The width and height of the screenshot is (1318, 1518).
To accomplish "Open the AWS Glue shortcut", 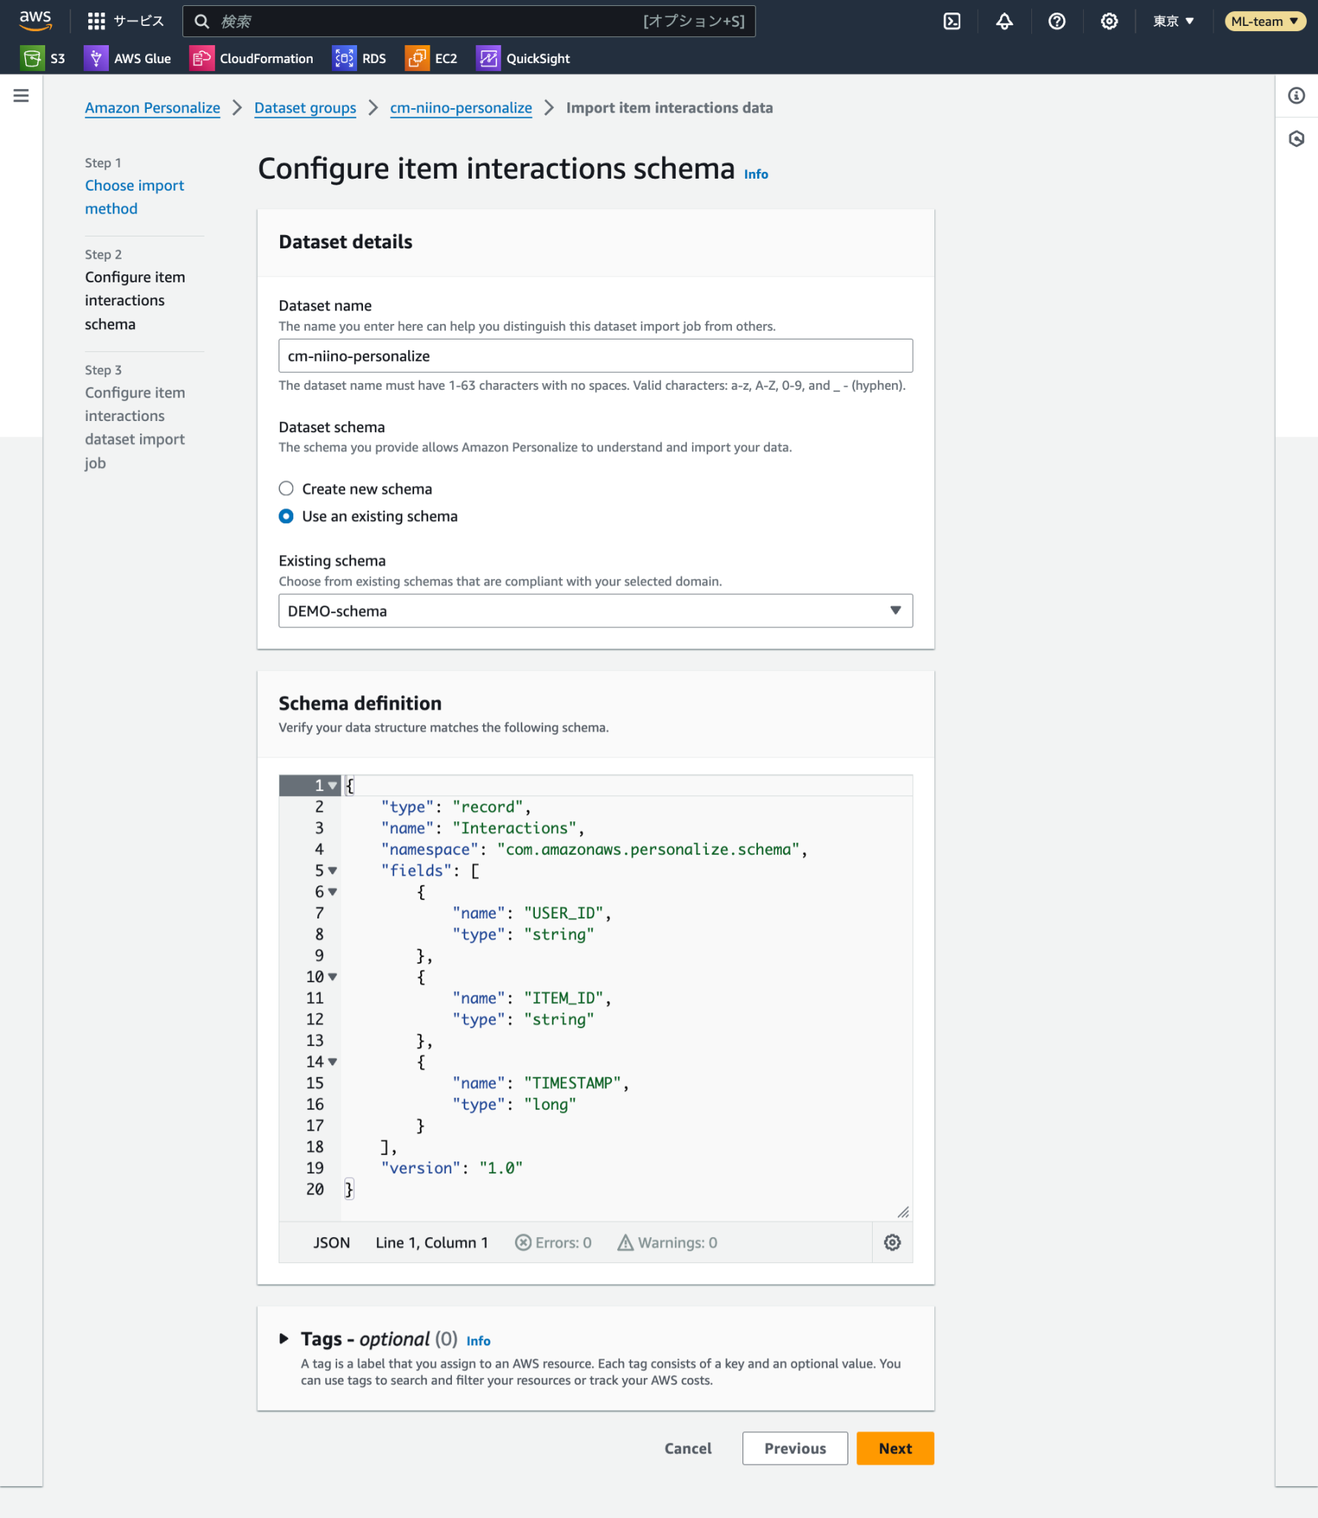I will point(128,59).
